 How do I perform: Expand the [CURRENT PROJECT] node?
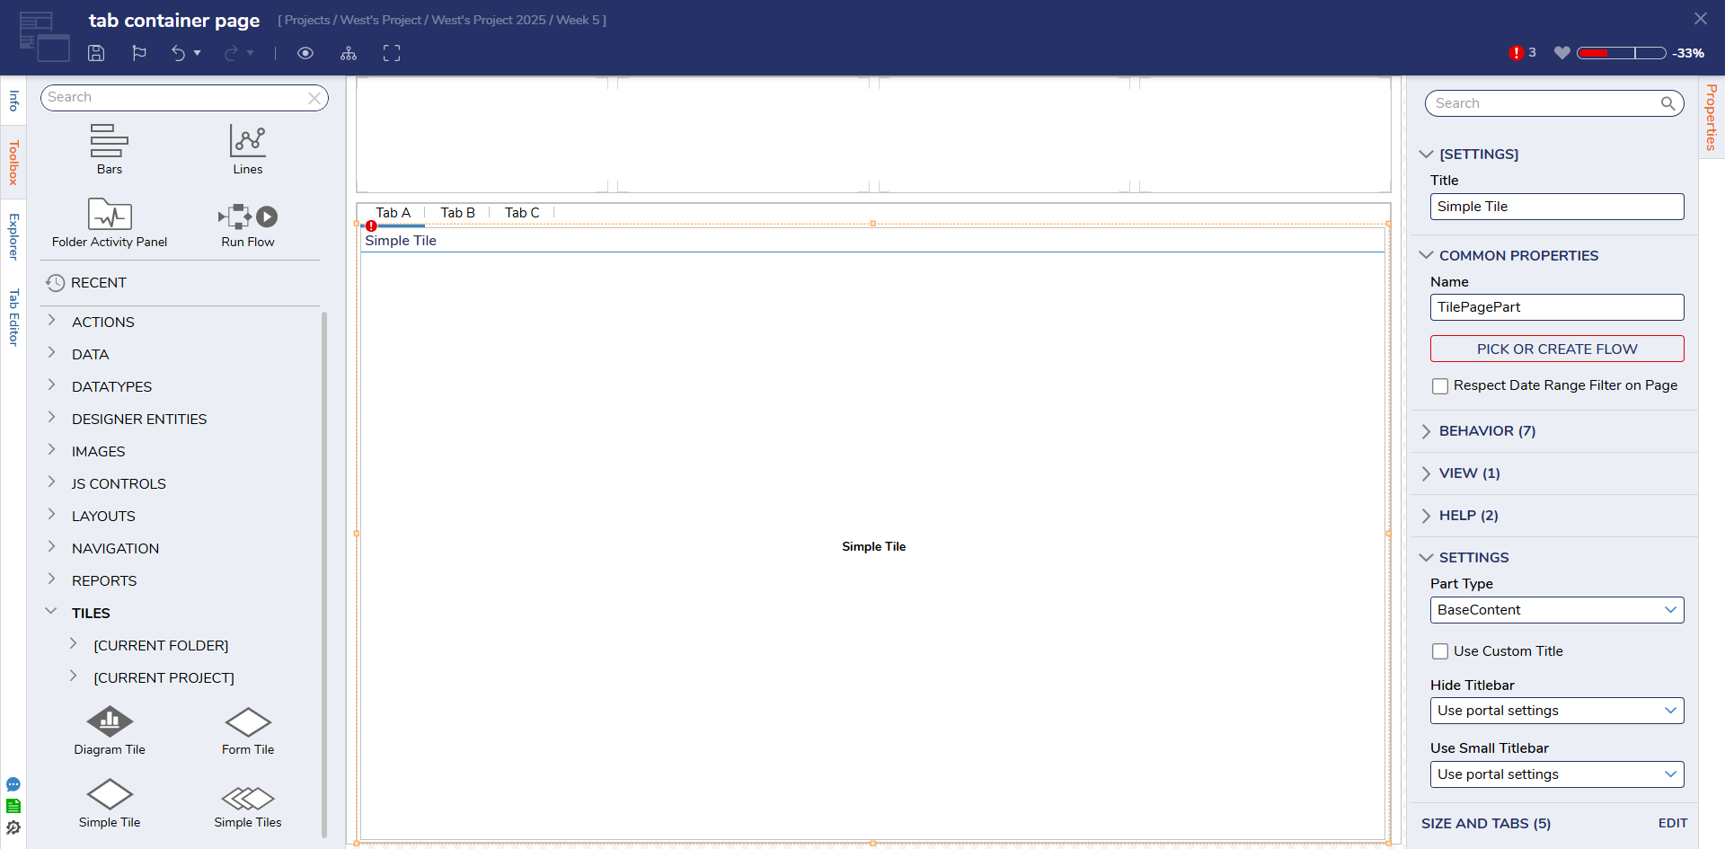click(74, 677)
